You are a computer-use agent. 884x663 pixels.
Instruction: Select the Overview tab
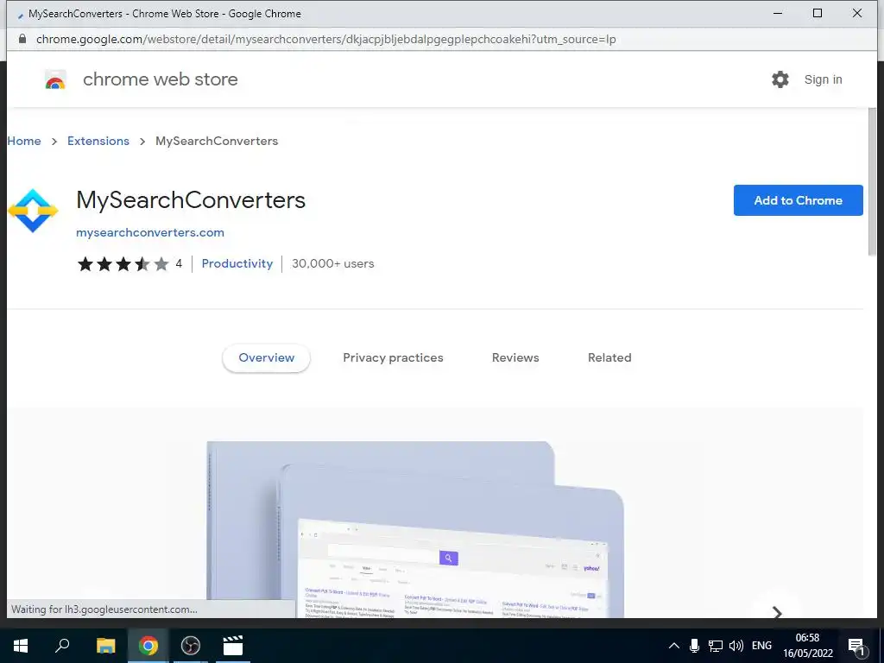pos(266,358)
